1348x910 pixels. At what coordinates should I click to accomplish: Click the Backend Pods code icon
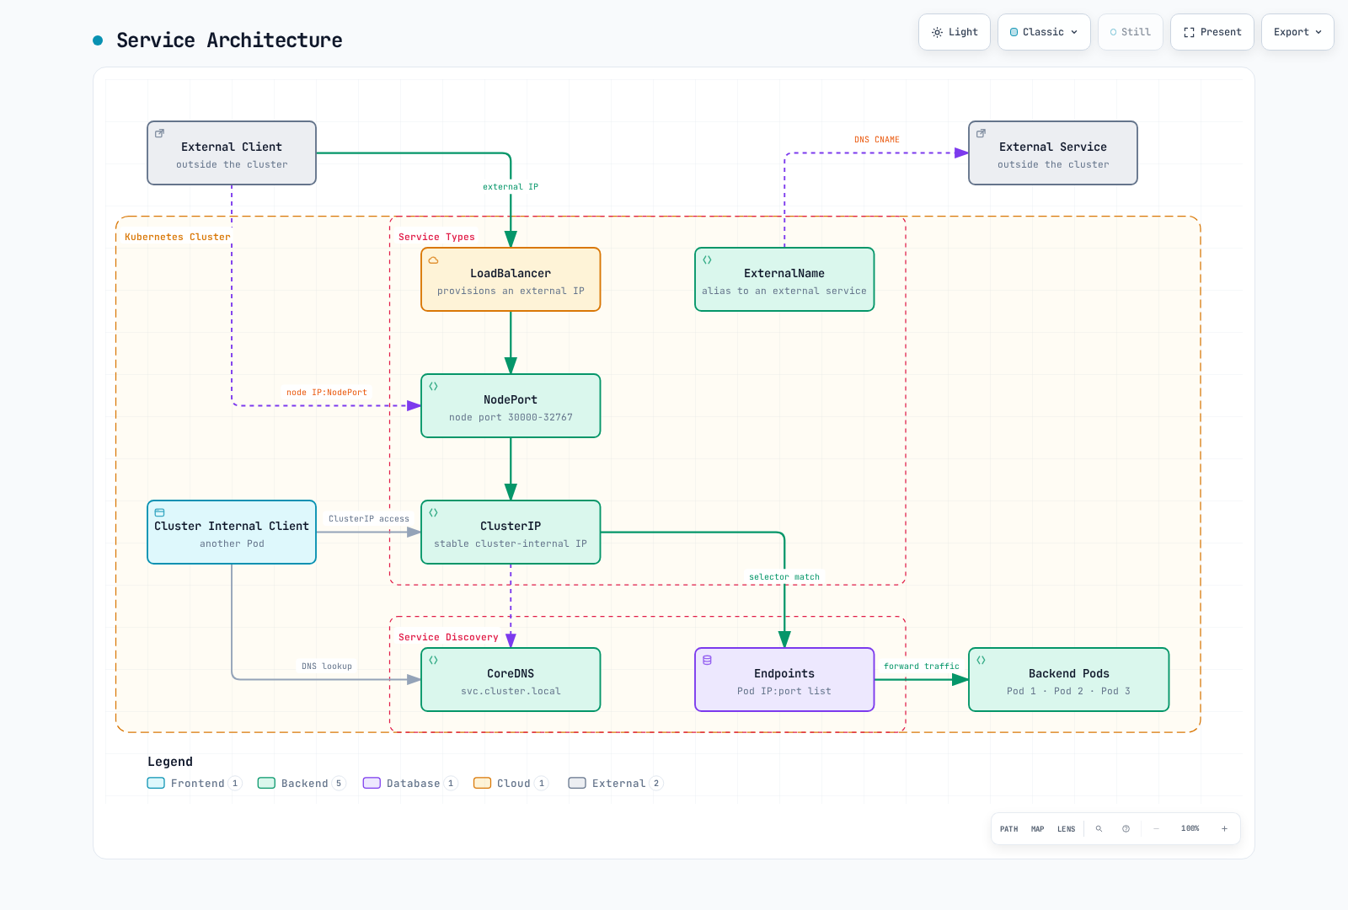click(981, 661)
